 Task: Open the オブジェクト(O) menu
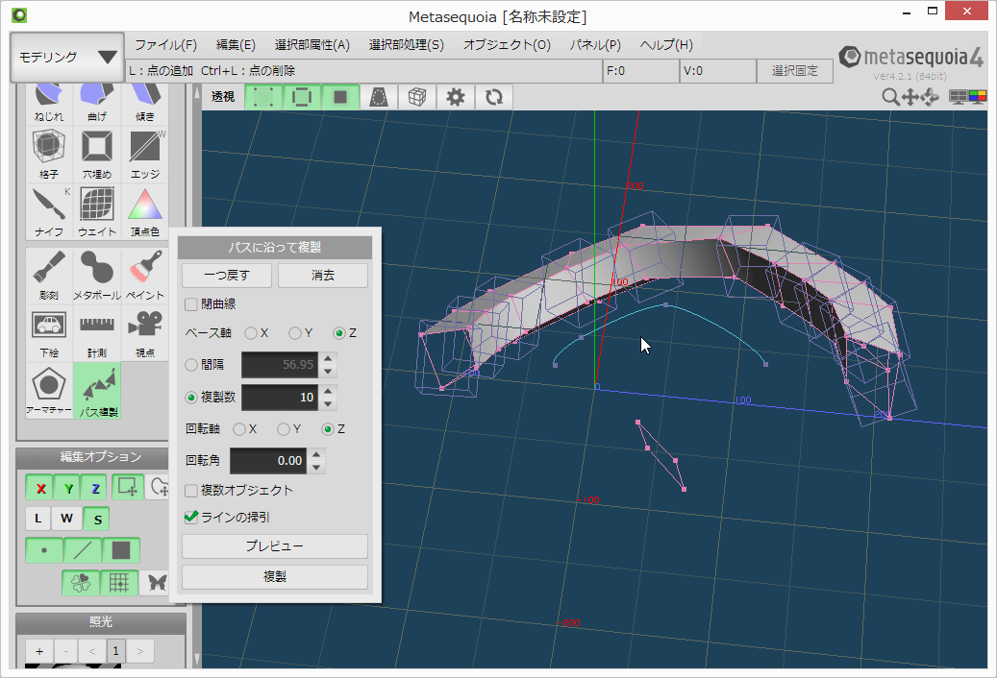point(507,45)
